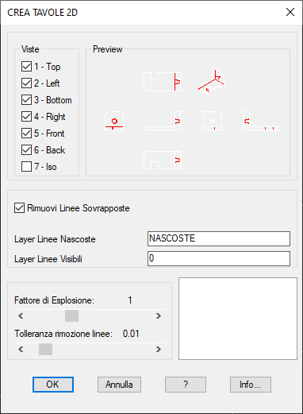Click the top view thumbnail in Preview

pos(162,82)
